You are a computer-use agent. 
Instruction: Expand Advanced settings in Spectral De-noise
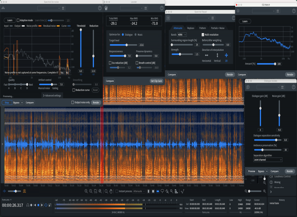52,95
